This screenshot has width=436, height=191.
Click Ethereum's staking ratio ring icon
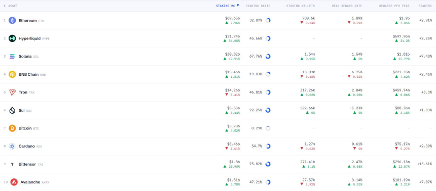[268, 20]
